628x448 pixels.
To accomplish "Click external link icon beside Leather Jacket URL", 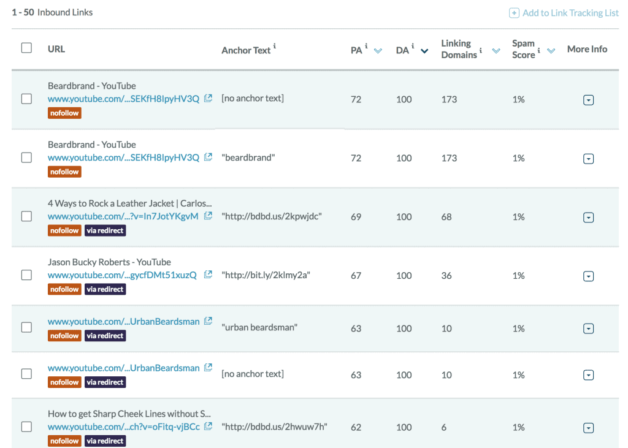I will 209,216.
